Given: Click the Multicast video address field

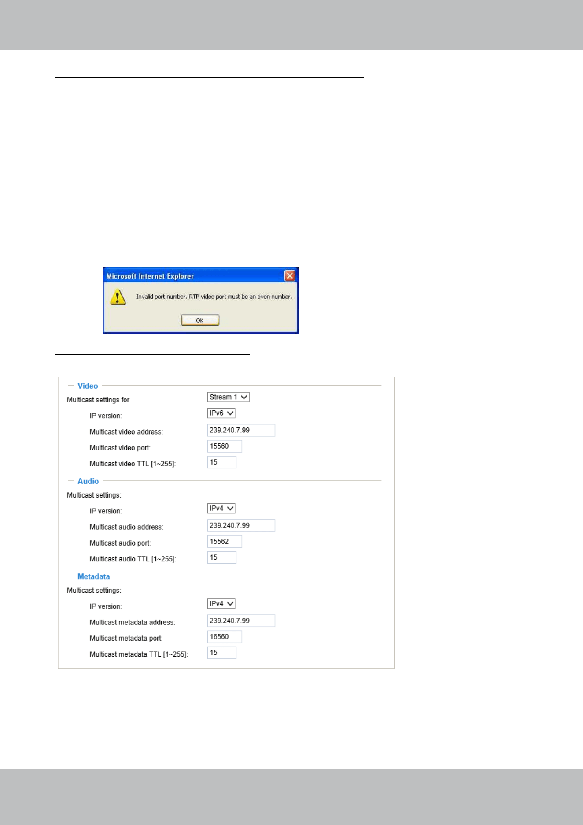Looking at the screenshot, I should 241,430.
